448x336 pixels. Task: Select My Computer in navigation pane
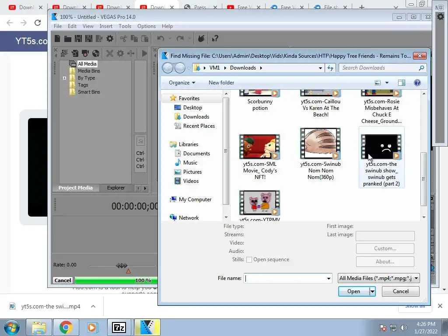(x=195, y=199)
